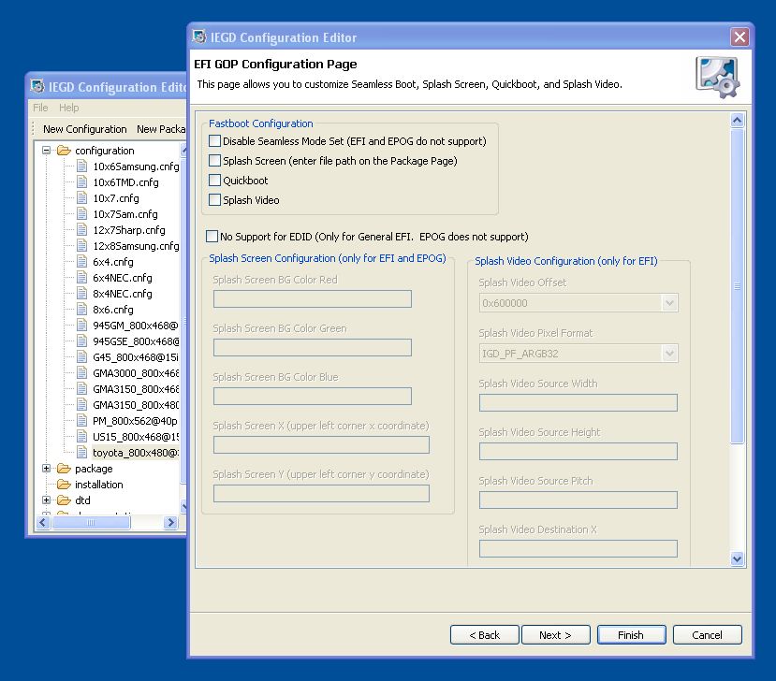The width and height of the screenshot is (776, 681).
Task: Click the installation folder icon
Action: [x=64, y=485]
